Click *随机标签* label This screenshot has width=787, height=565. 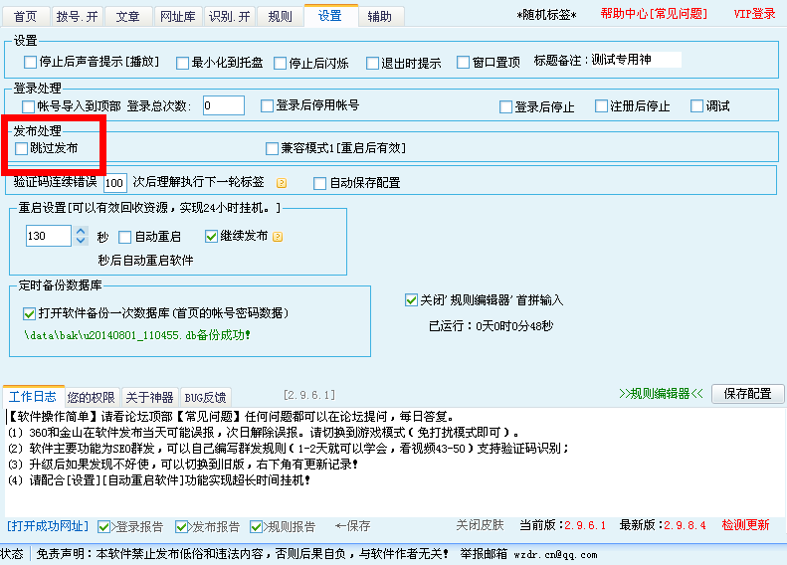tap(547, 15)
